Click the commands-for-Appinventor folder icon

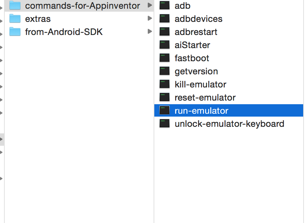15,5
